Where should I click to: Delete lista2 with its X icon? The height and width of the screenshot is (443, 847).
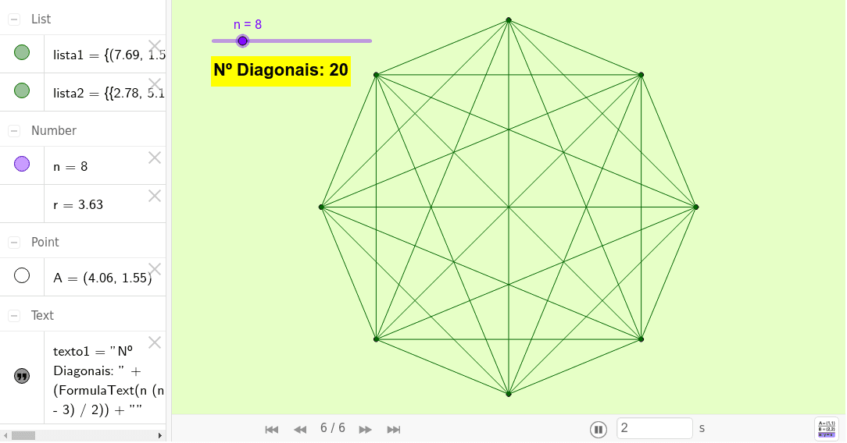click(x=155, y=84)
